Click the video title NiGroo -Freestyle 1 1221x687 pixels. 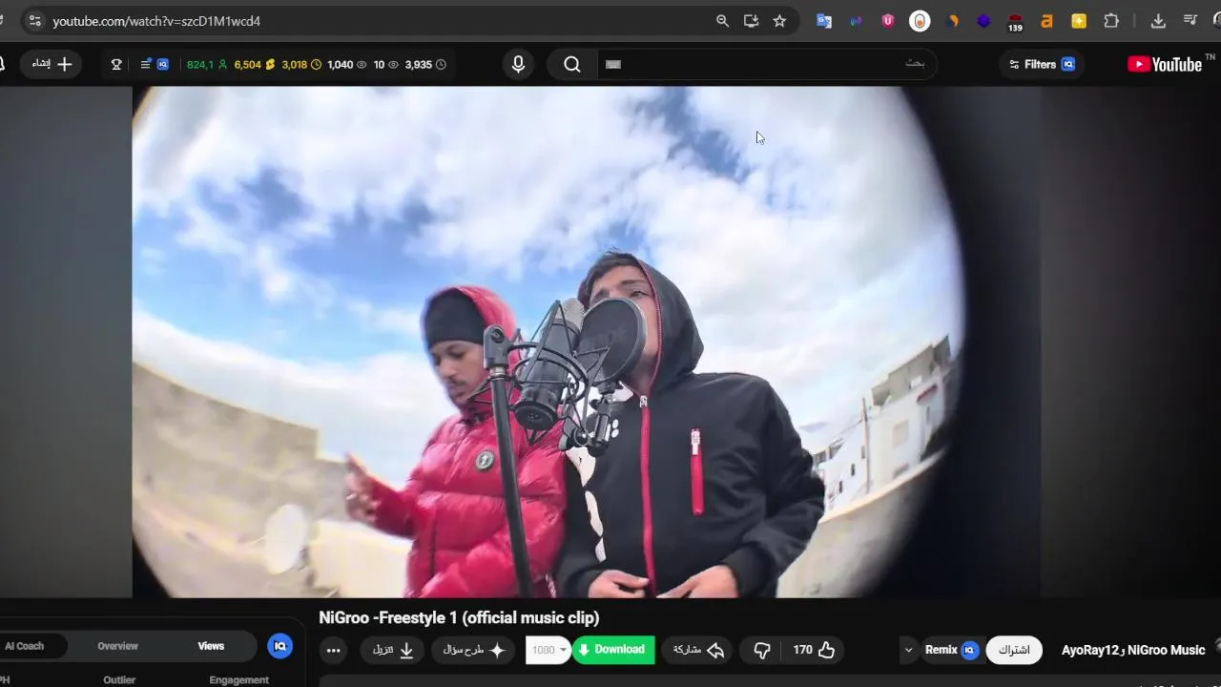coord(459,617)
